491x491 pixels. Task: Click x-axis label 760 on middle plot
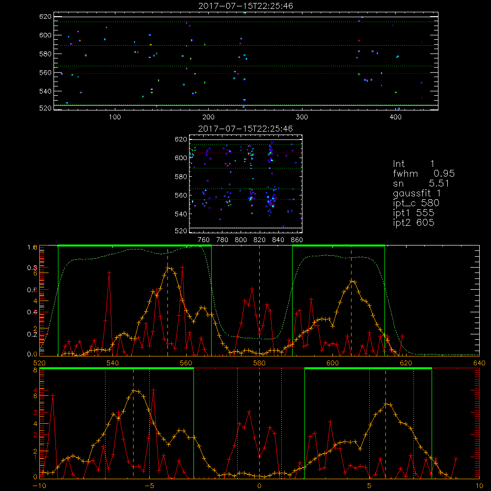coord(204,240)
